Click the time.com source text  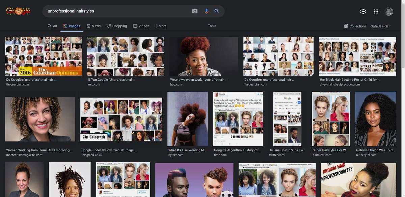click(221, 155)
